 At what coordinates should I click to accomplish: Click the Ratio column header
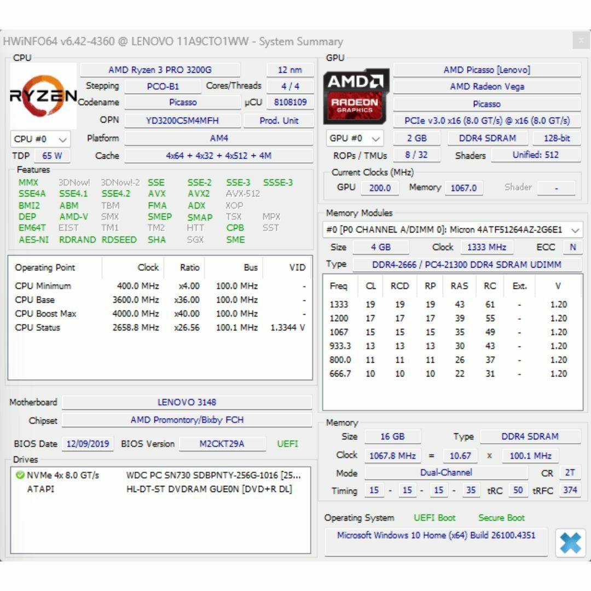click(189, 268)
